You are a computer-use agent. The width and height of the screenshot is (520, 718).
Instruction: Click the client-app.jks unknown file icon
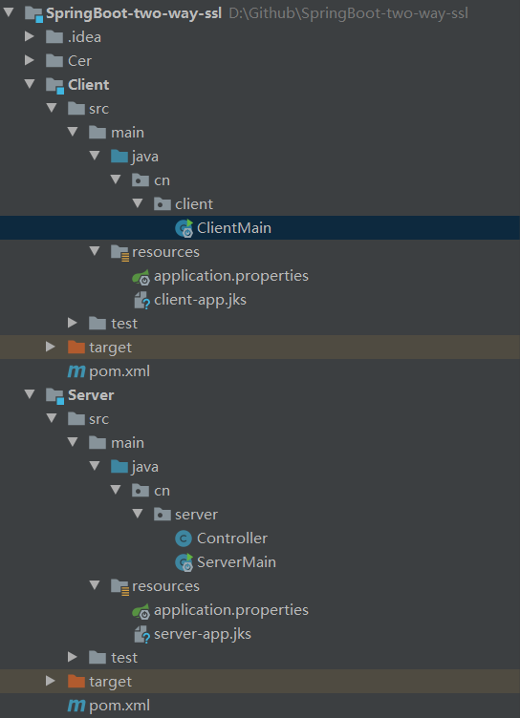click(141, 301)
